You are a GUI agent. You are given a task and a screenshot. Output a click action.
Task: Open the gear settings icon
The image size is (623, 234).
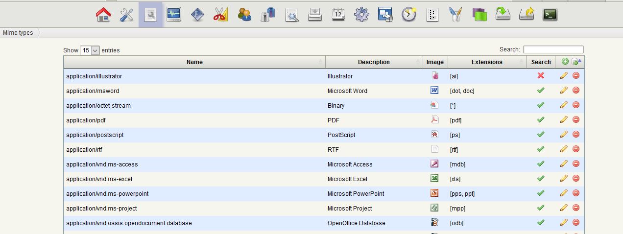pos(361,15)
